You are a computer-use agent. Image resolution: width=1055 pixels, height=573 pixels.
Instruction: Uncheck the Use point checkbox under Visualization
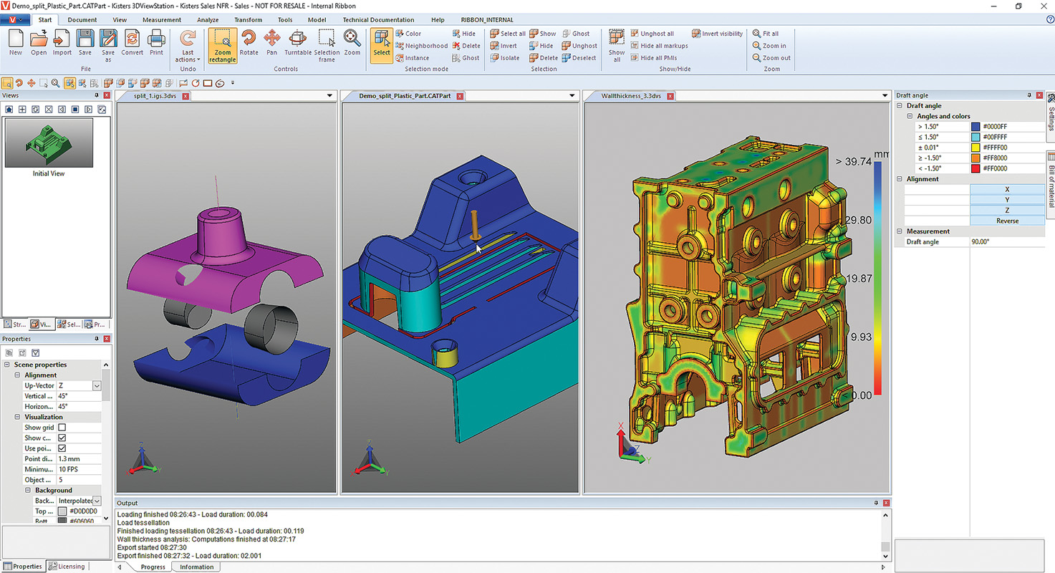[62, 448]
